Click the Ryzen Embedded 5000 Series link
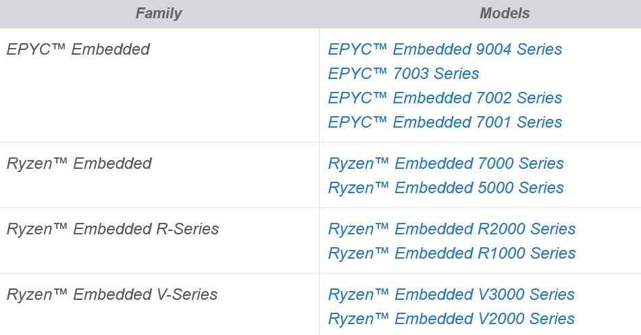 coord(446,188)
